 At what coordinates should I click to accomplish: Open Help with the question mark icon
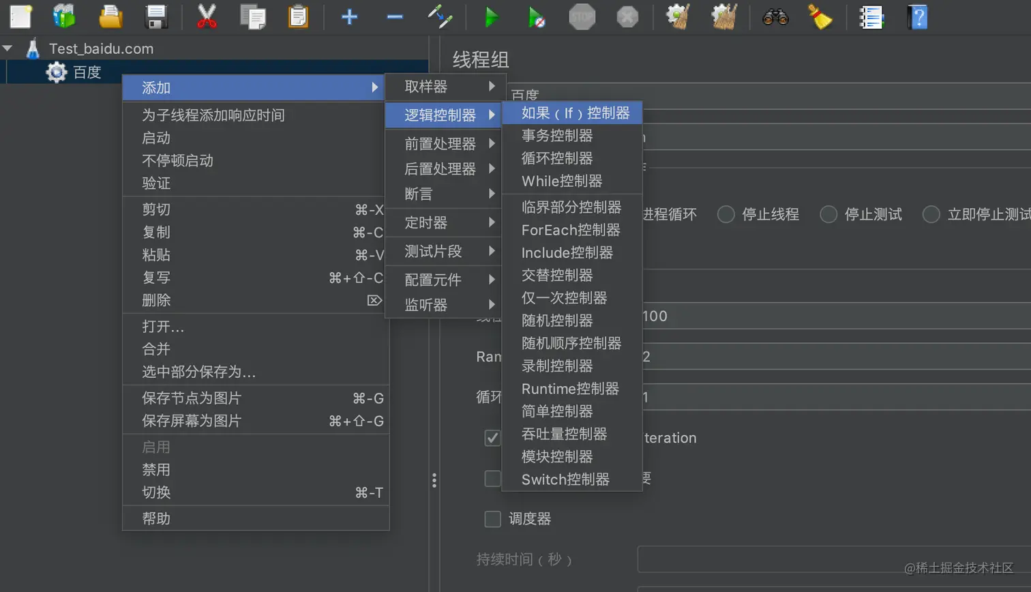point(918,16)
